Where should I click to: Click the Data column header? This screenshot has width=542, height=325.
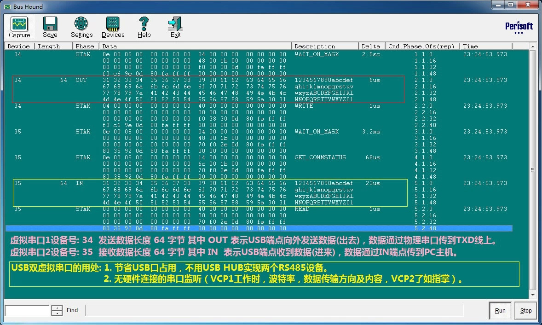[195, 46]
